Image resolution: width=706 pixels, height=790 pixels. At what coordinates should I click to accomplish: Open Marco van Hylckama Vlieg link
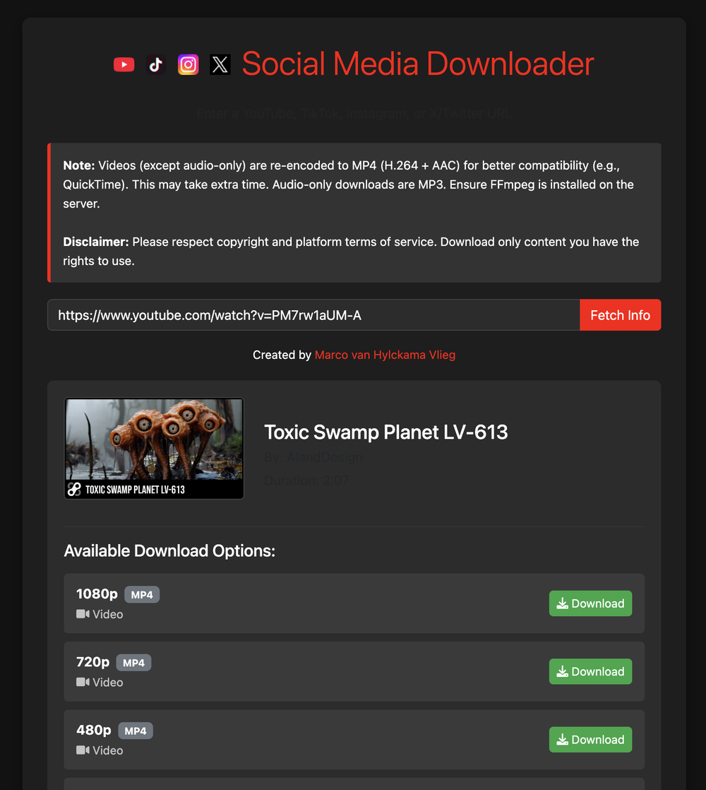(x=385, y=355)
